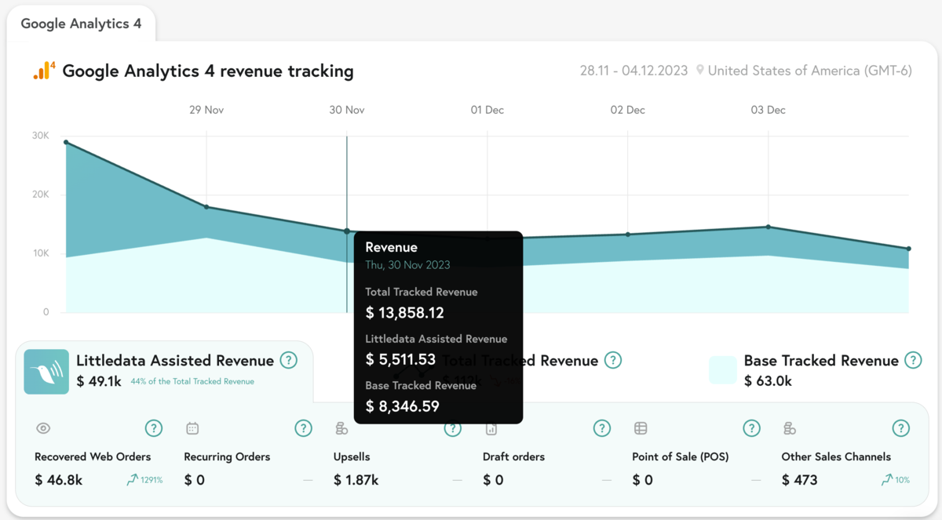Click the chart title 'Google Analytics 4 revenue tracking'
This screenshot has height=520, width=942.
pyautogui.click(x=208, y=71)
